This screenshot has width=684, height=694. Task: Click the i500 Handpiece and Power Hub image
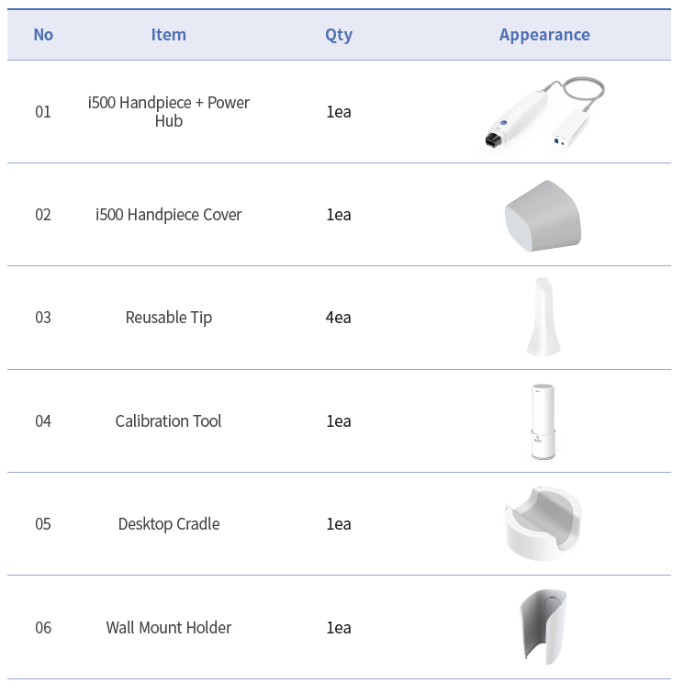click(x=544, y=112)
